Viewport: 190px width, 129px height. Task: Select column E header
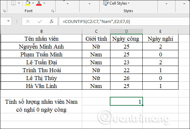point(160,32)
